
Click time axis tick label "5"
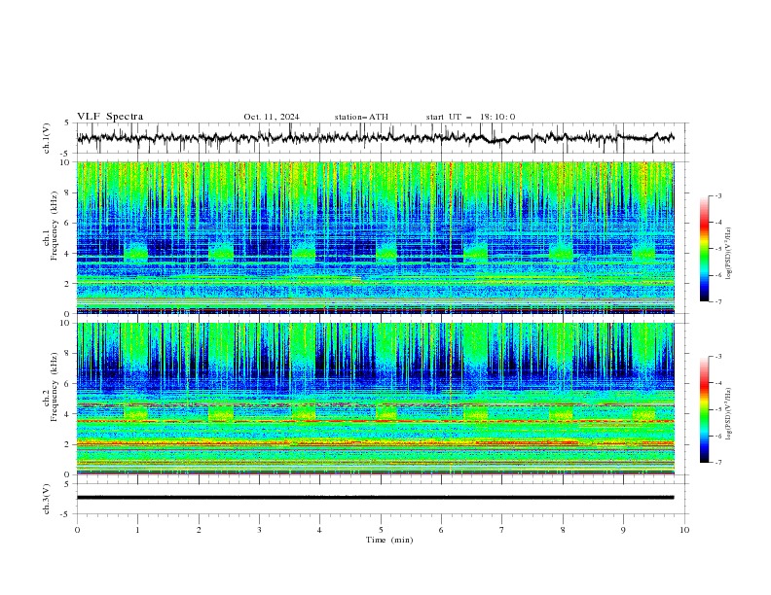381,530
